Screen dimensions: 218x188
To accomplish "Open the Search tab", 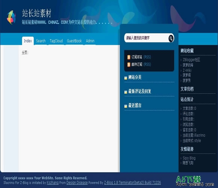I will [41, 41].
